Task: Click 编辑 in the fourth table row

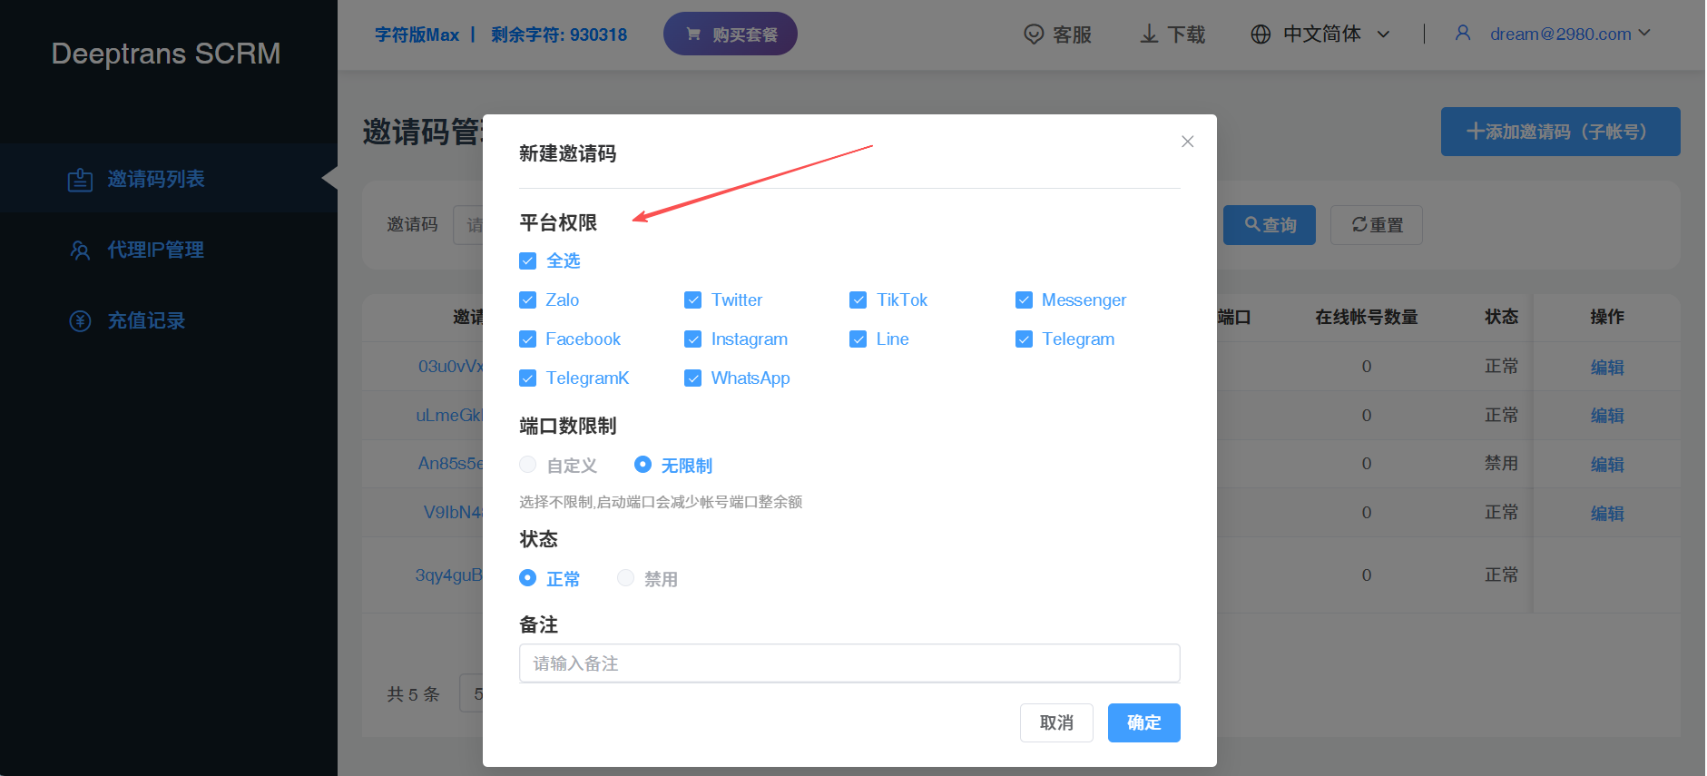Action: (1607, 513)
